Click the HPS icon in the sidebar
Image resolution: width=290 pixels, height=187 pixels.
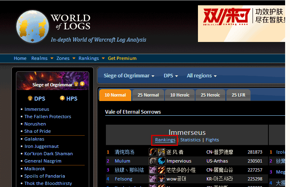62,99
